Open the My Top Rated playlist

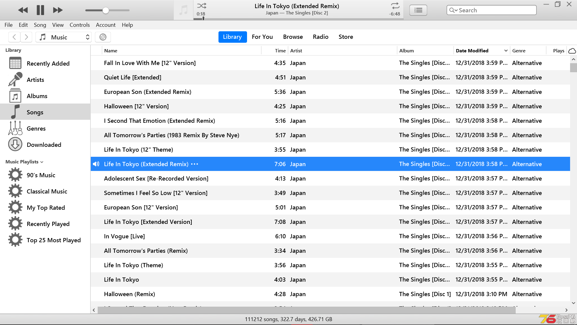[x=45, y=208]
